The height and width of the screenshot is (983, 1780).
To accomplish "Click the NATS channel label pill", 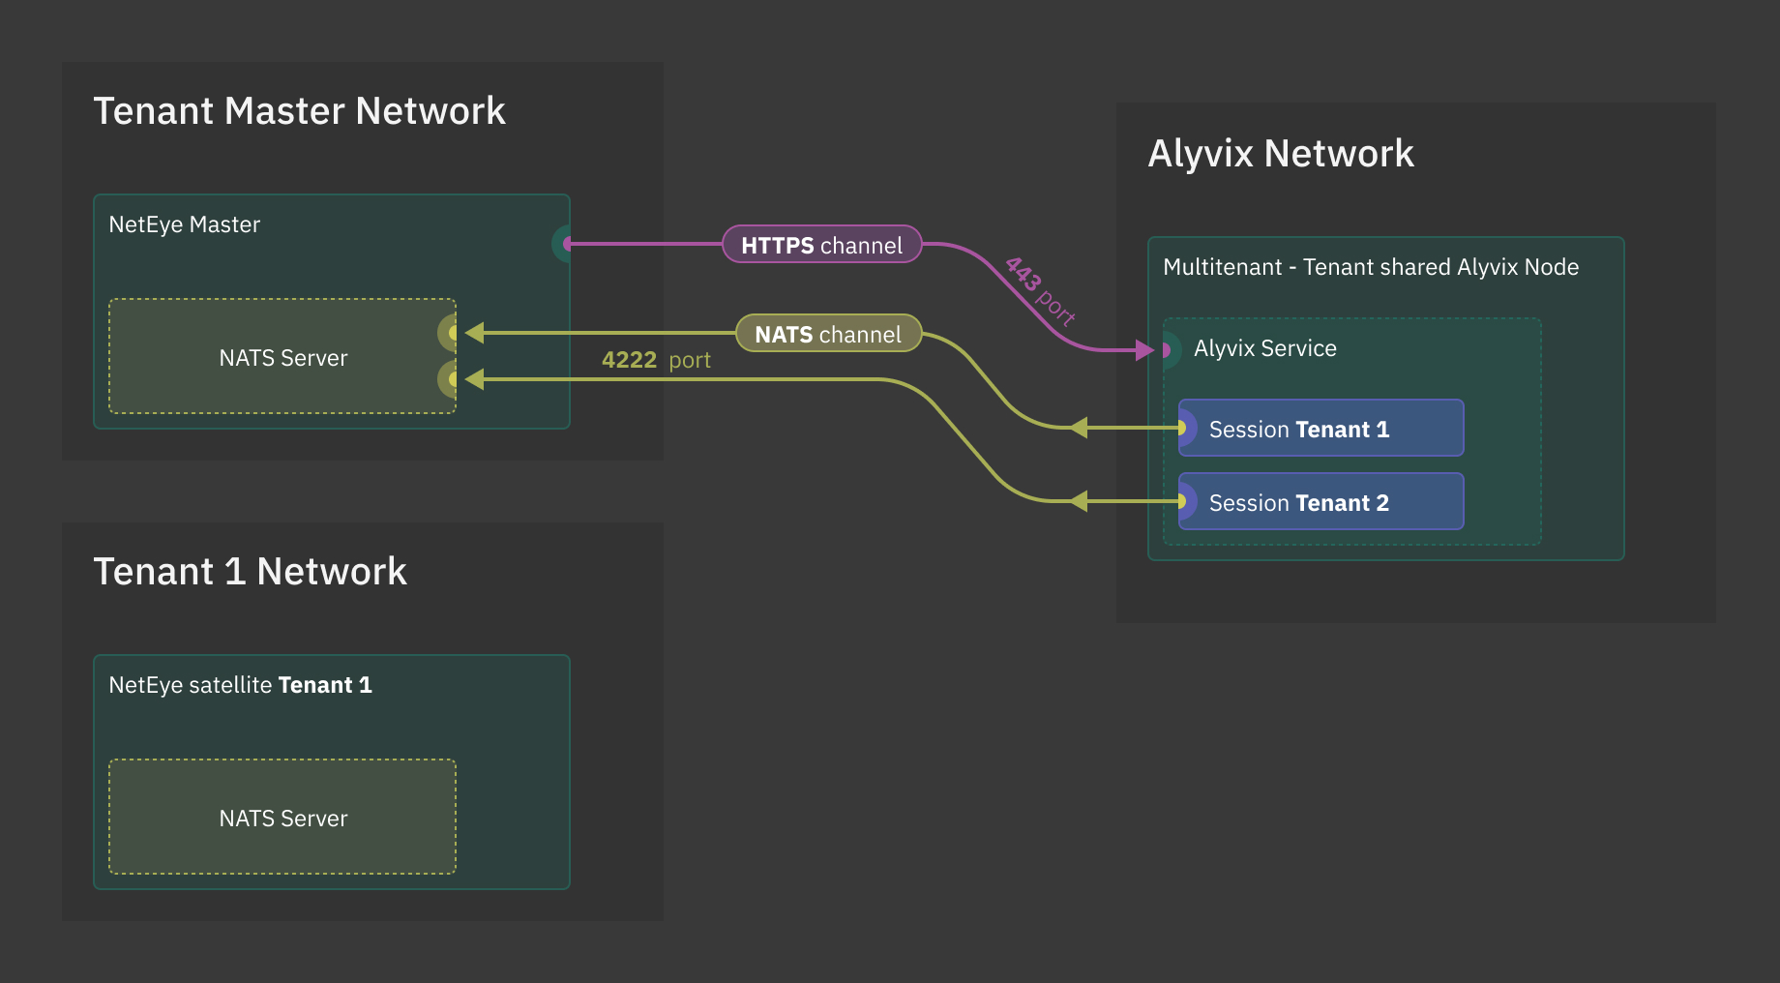I will pyautogui.click(x=828, y=334).
